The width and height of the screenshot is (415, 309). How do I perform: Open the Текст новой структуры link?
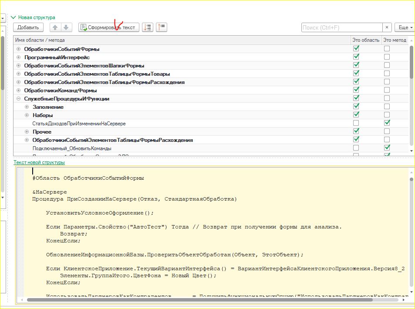click(x=39, y=162)
